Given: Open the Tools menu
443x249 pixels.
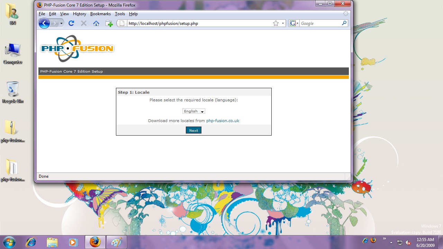Looking at the screenshot, I should [120, 14].
